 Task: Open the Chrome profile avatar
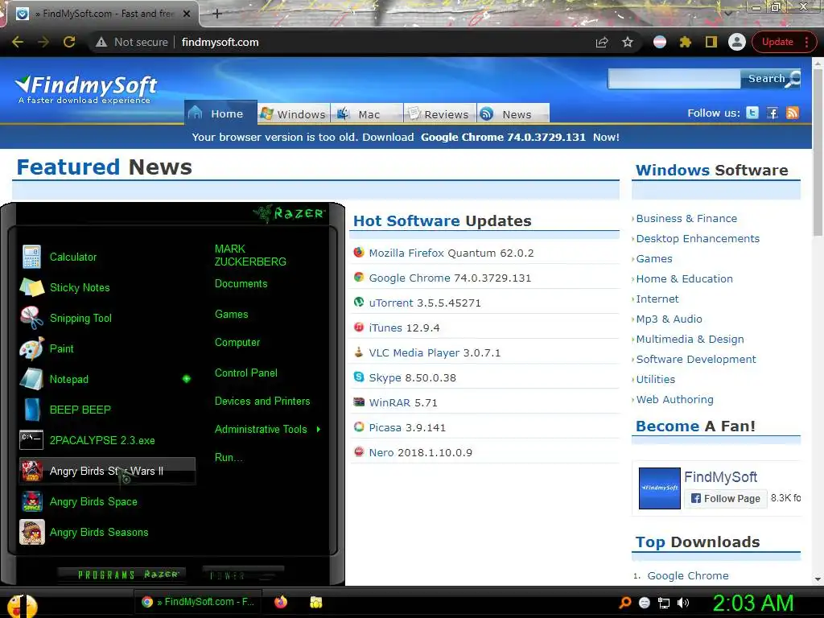pos(737,42)
